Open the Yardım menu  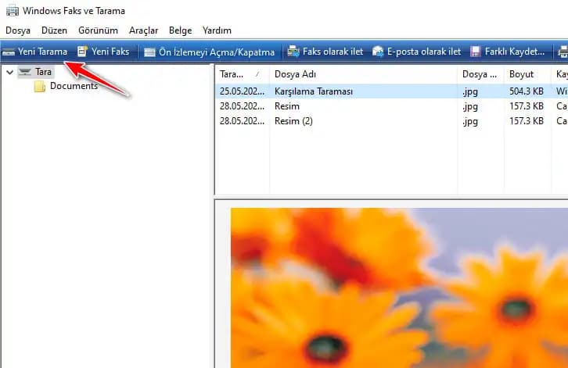[217, 30]
